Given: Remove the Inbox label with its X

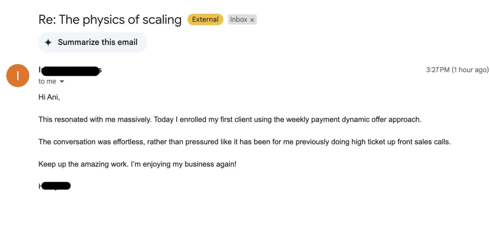Looking at the screenshot, I should 252,20.
